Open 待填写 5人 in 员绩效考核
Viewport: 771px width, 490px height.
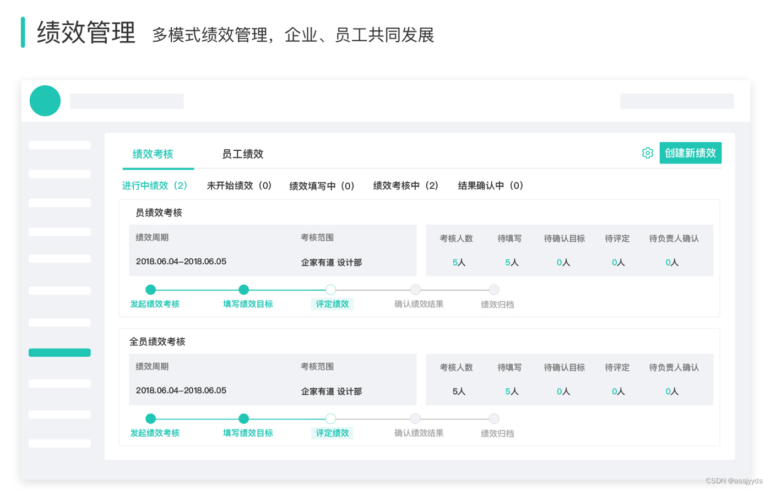click(511, 263)
